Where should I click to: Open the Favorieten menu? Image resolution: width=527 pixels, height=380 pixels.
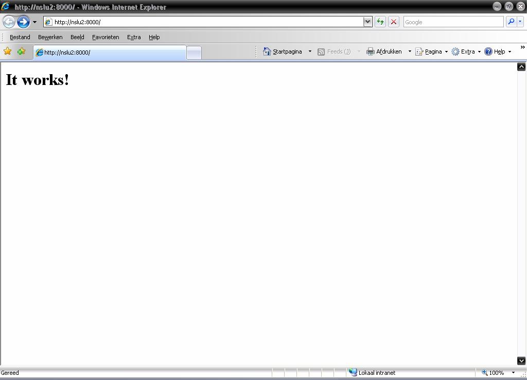point(106,37)
